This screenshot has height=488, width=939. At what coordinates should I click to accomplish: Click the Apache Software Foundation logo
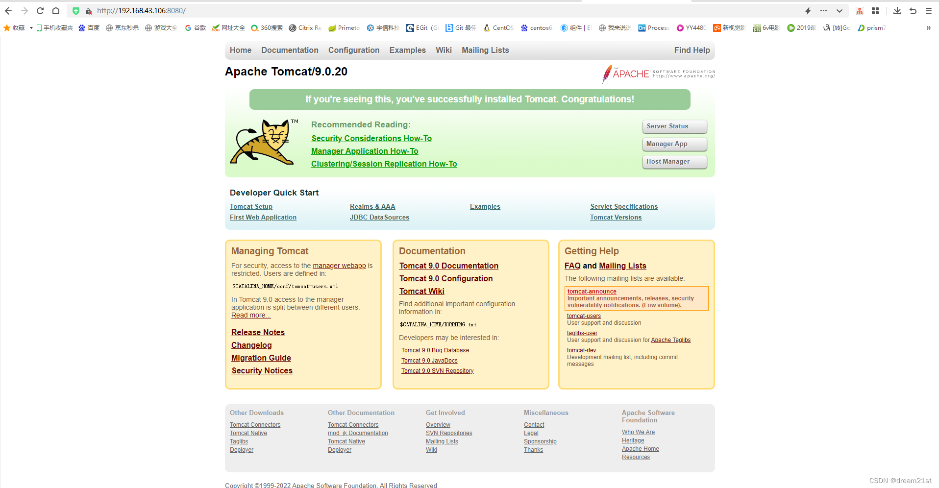659,74
